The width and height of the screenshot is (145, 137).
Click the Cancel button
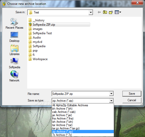(x=132, y=100)
